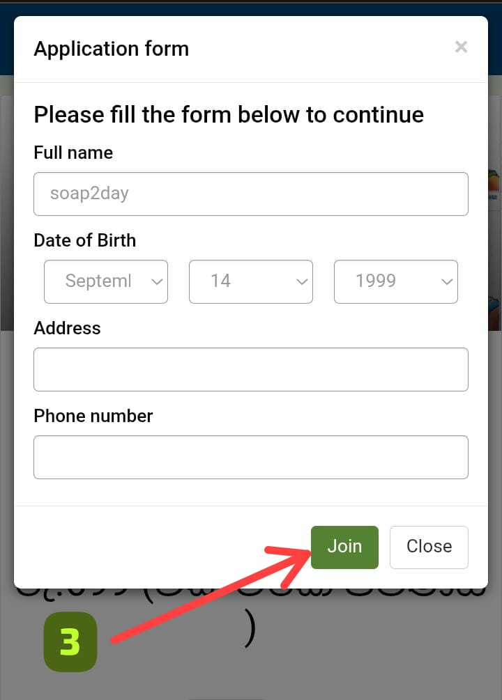Click into the Address text field
The height and width of the screenshot is (700, 502).
[x=251, y=369]
